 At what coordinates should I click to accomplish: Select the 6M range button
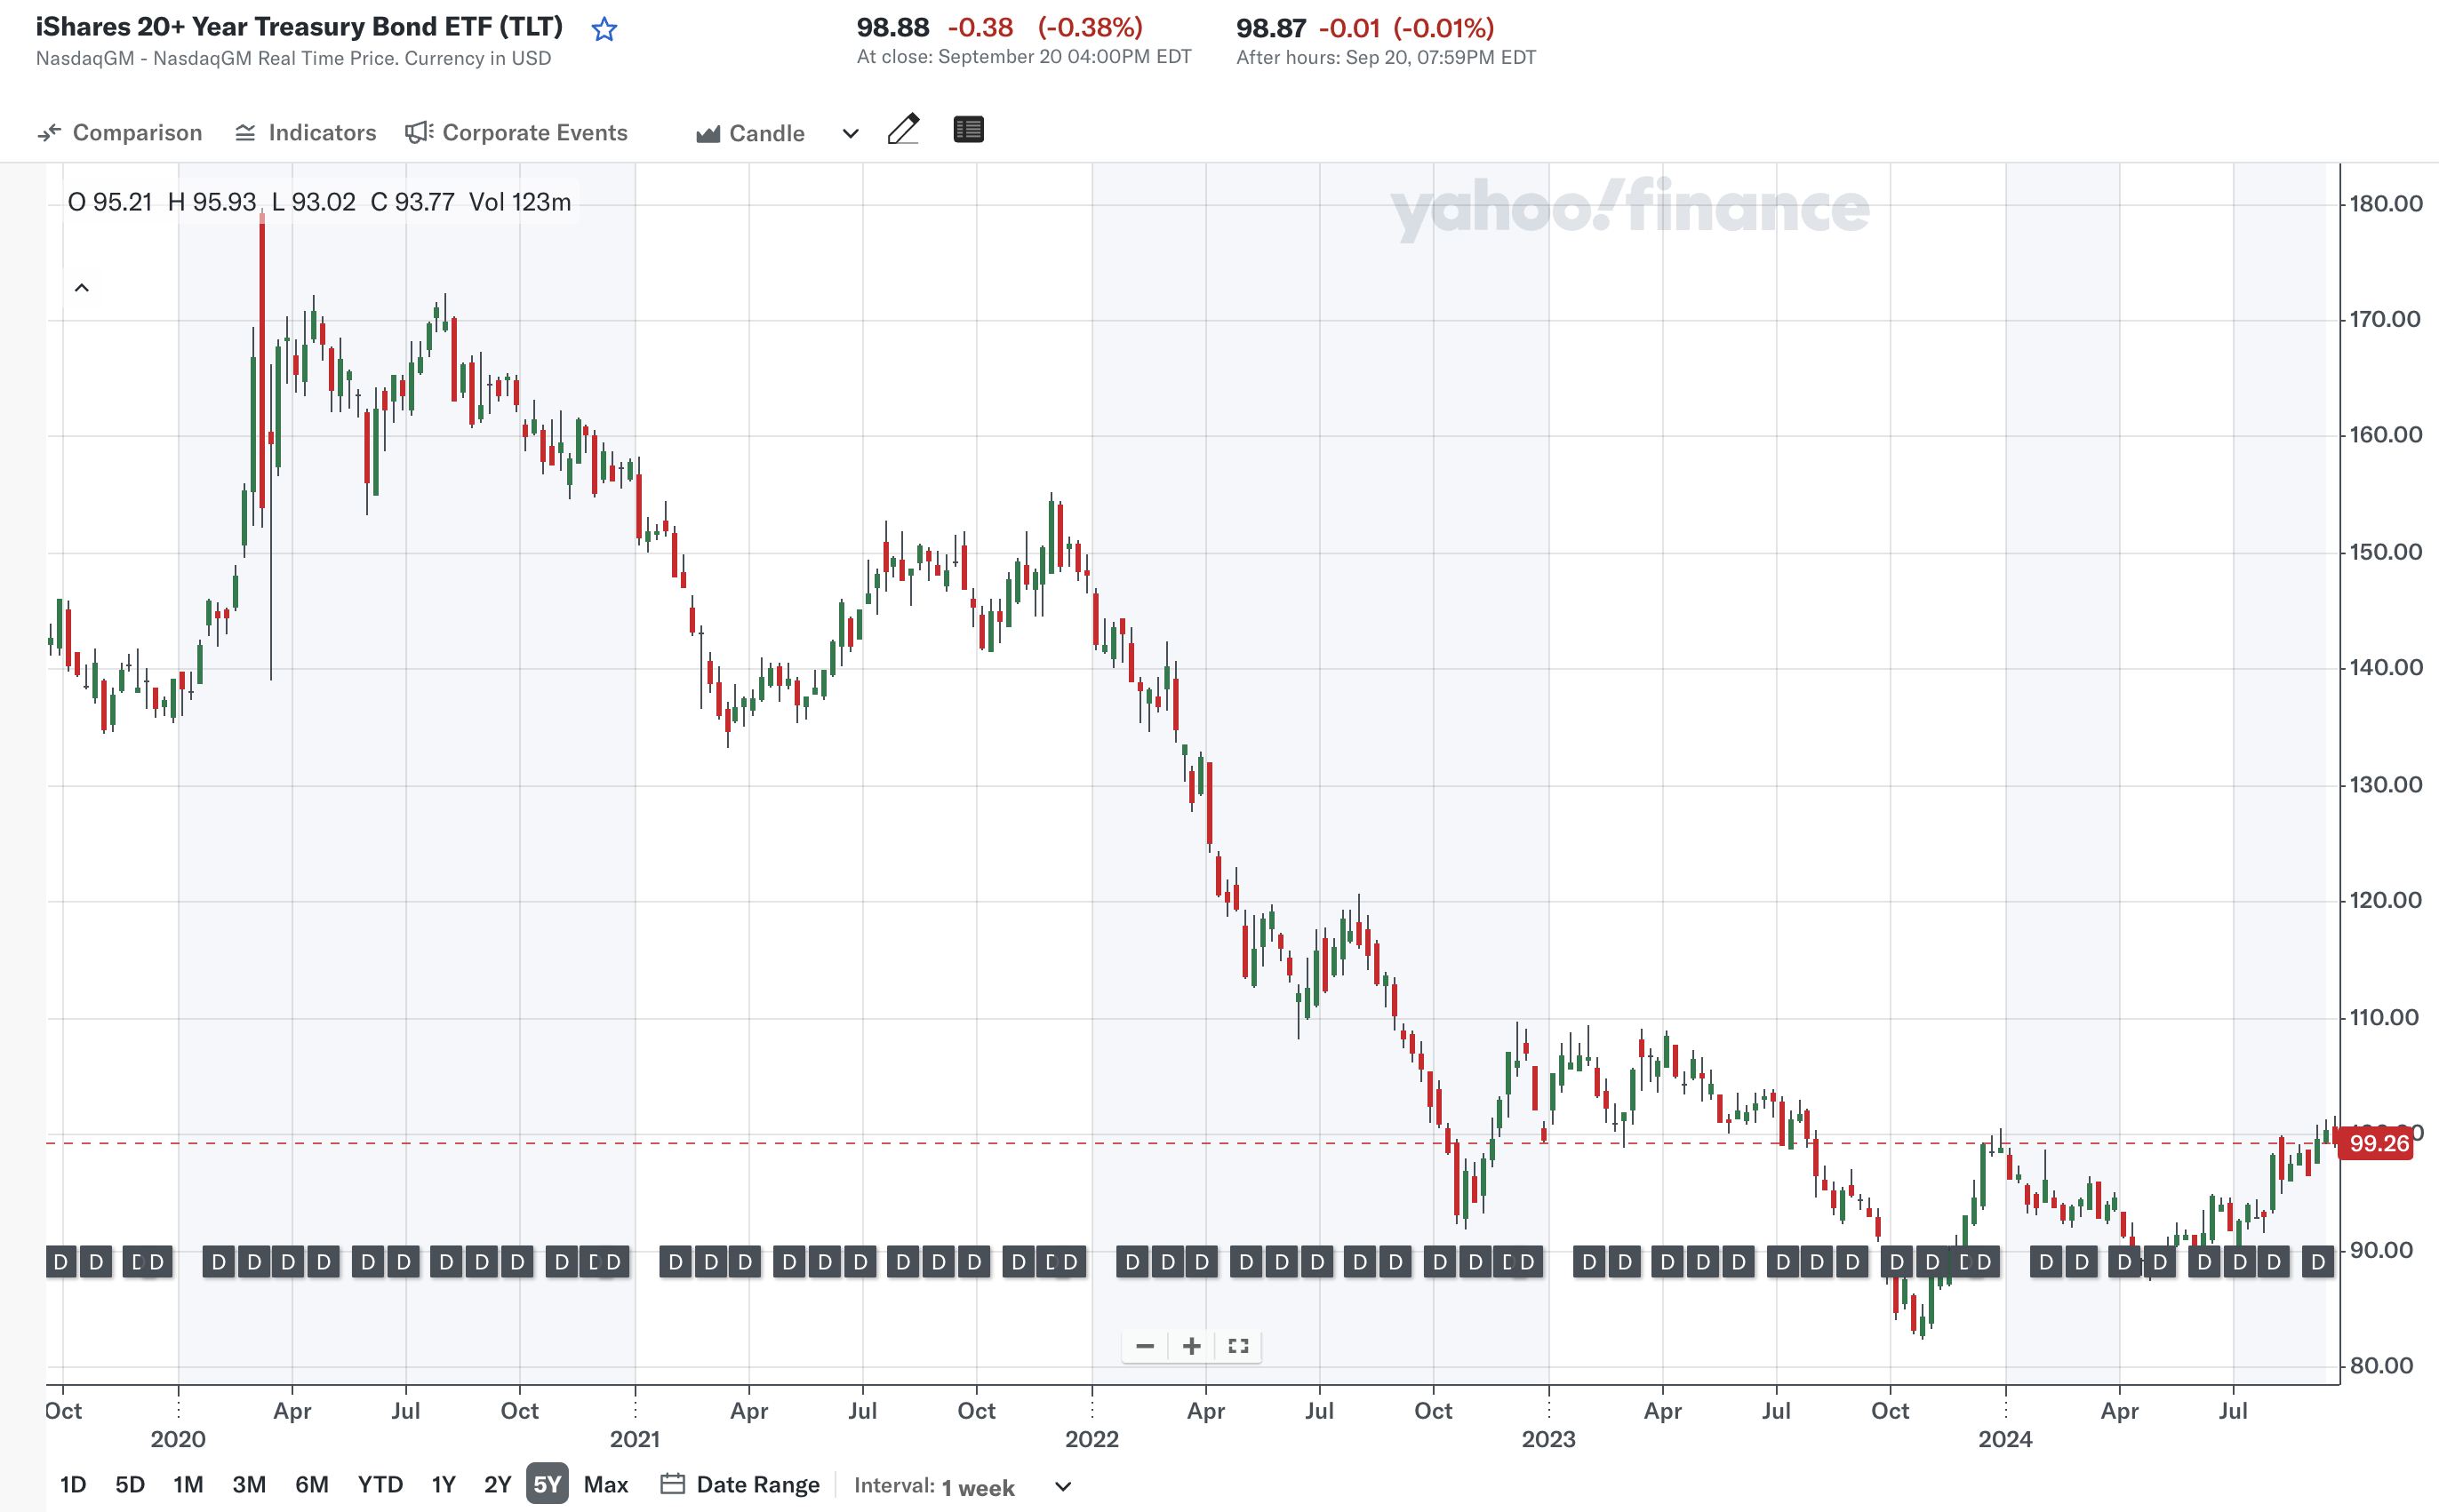313,1485
